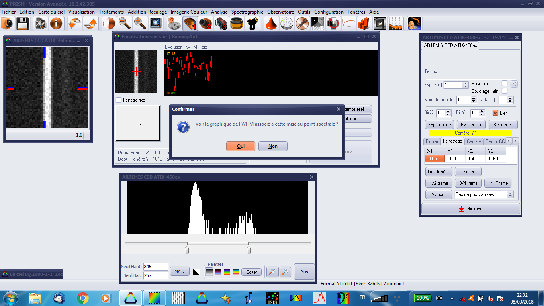The image size is (544, 306).
Task: Uncheck the Lier binning checkbox
Action: tap(495, 113)
